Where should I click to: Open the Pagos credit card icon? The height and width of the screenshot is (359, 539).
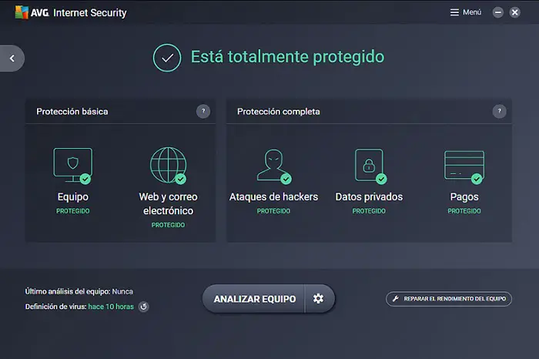464,166
